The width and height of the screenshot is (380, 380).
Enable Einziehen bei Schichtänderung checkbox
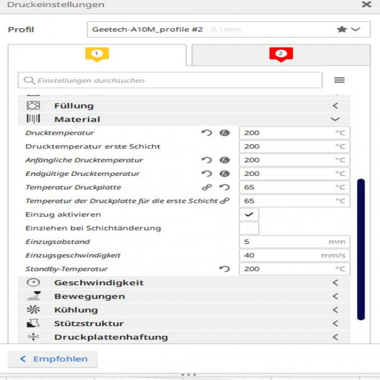pos(249,228)
